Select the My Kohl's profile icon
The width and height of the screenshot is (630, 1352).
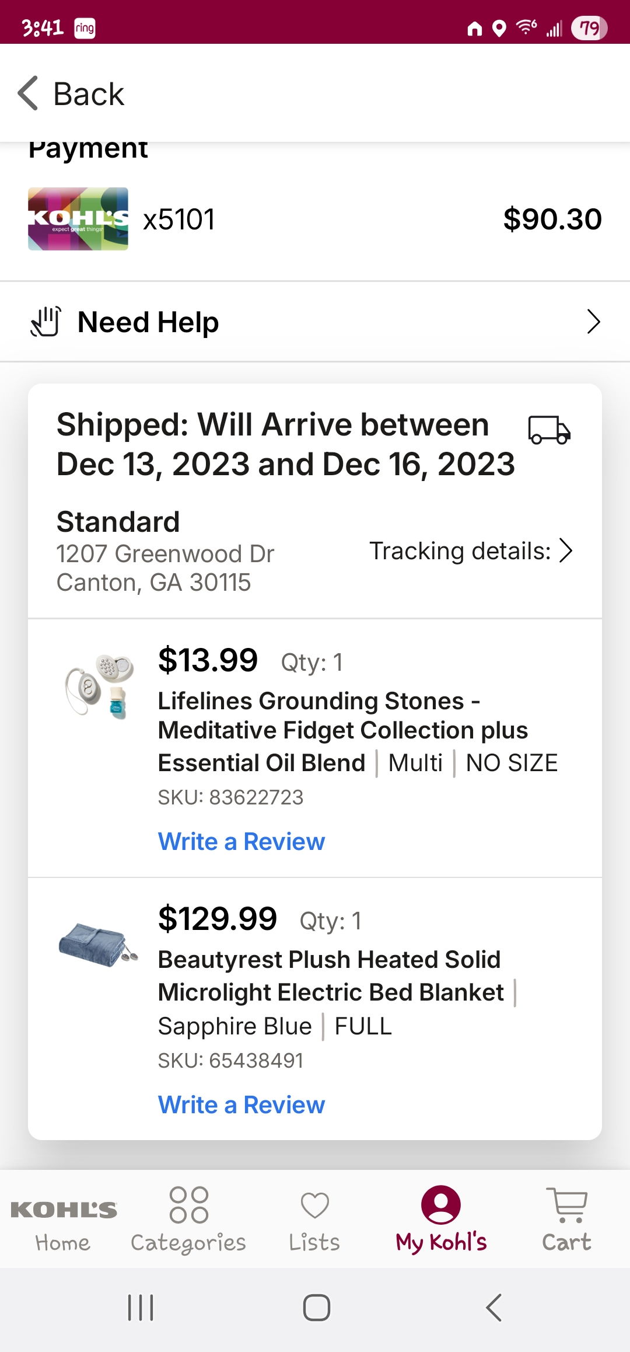441,1204
